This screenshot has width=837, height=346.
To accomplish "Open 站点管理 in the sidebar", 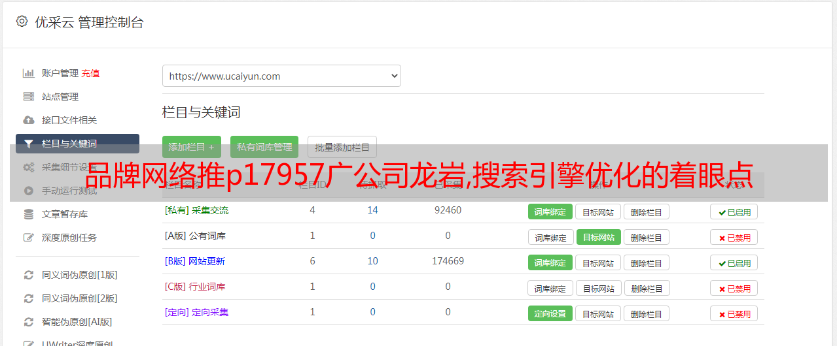I will click(60, 97).
